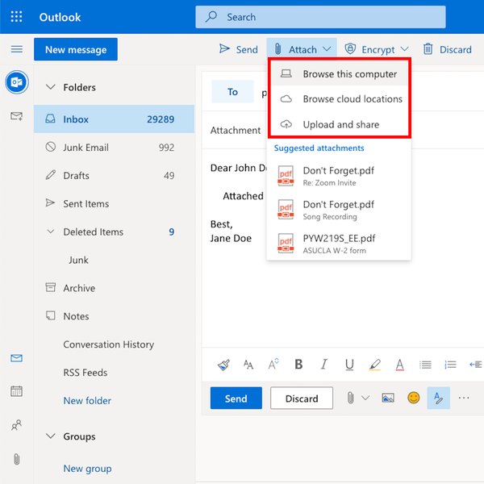This screenshot has height=484, width=484.
Task: Select Upload and share
Action: pyautogui.click(x=339, y=124)
